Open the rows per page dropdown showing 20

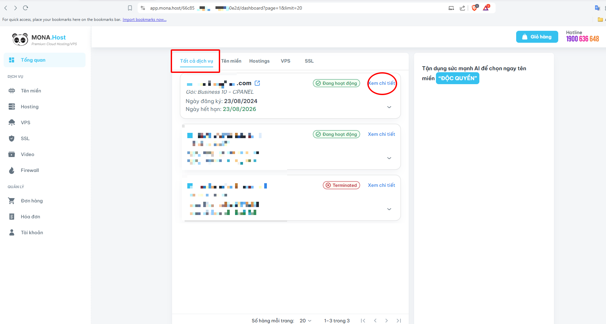pos(306,321)
